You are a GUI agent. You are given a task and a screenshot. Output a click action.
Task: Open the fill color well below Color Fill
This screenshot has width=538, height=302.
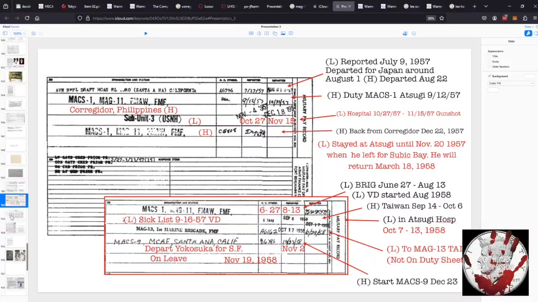(x=493, y=90)
